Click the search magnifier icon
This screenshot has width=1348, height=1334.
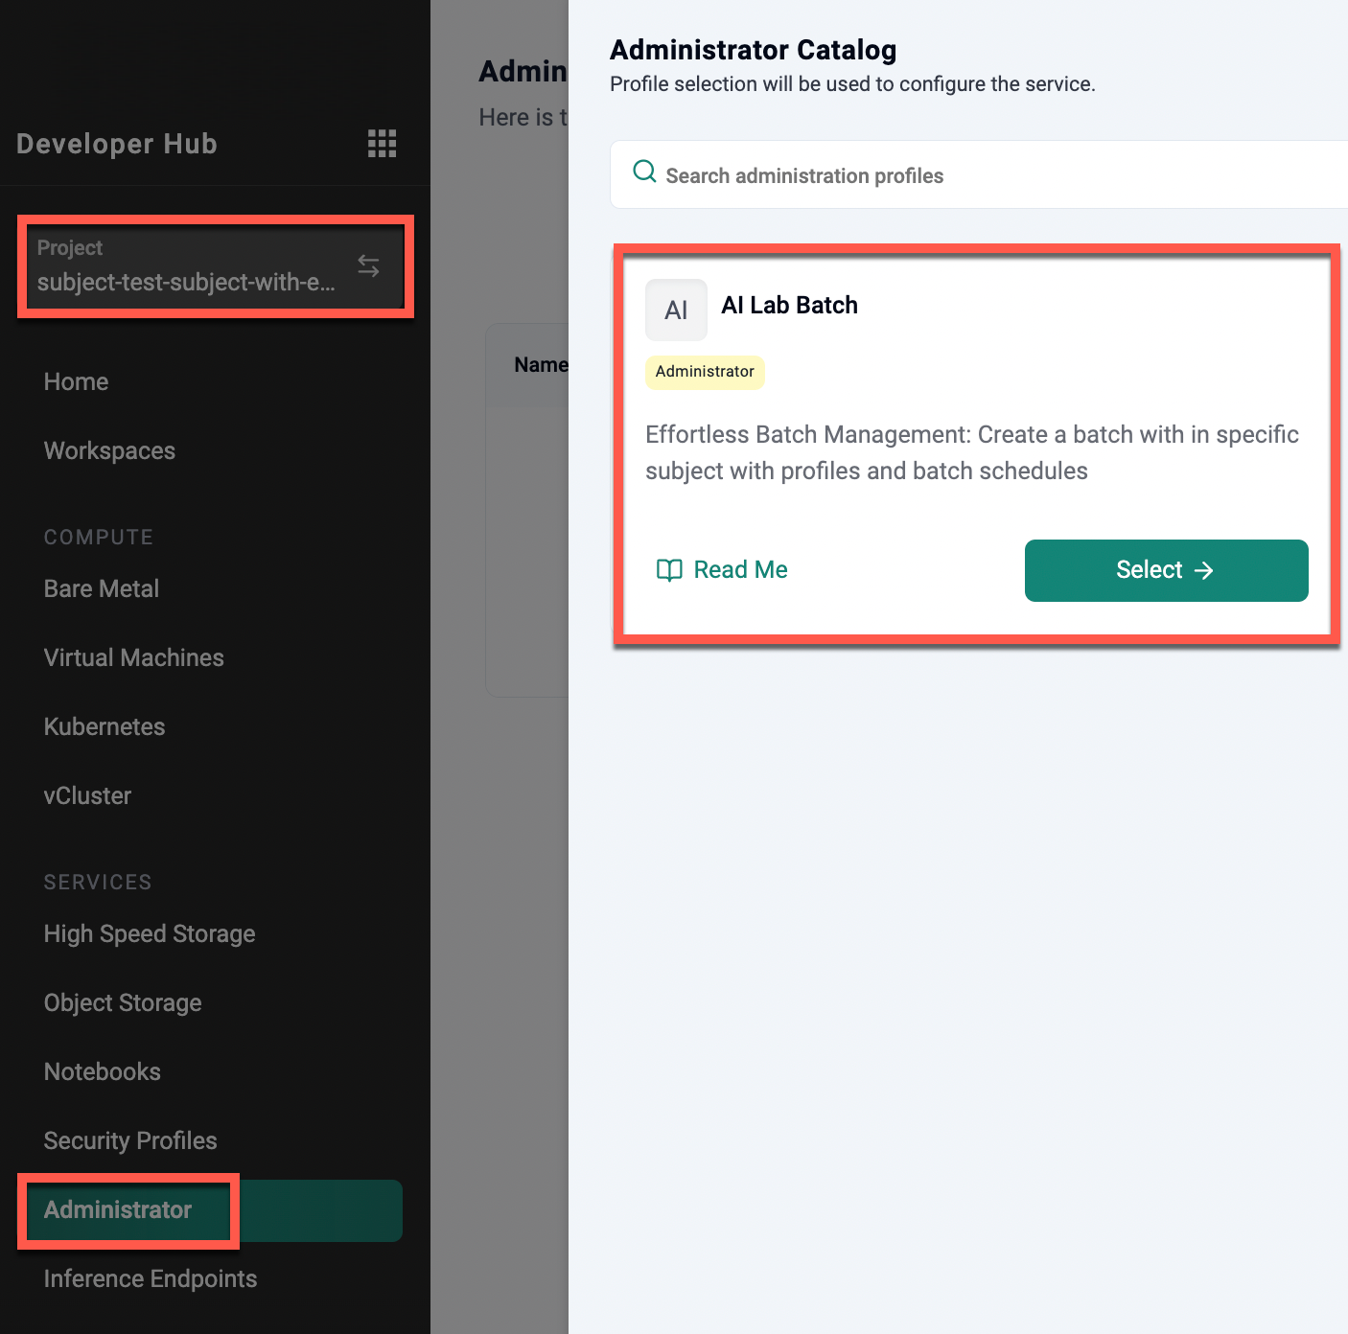(x=645, y=172)
